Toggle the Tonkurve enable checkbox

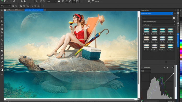click(x=173, y=68)
